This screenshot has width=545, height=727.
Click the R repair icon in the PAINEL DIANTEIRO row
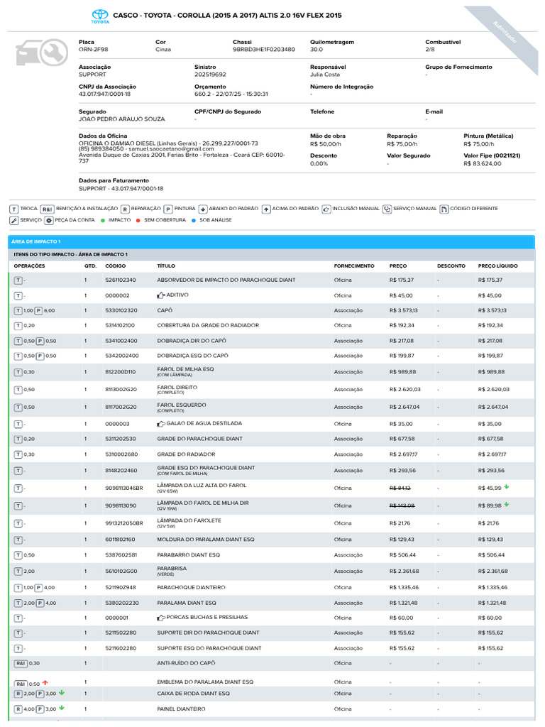click(x=18, y=709)
